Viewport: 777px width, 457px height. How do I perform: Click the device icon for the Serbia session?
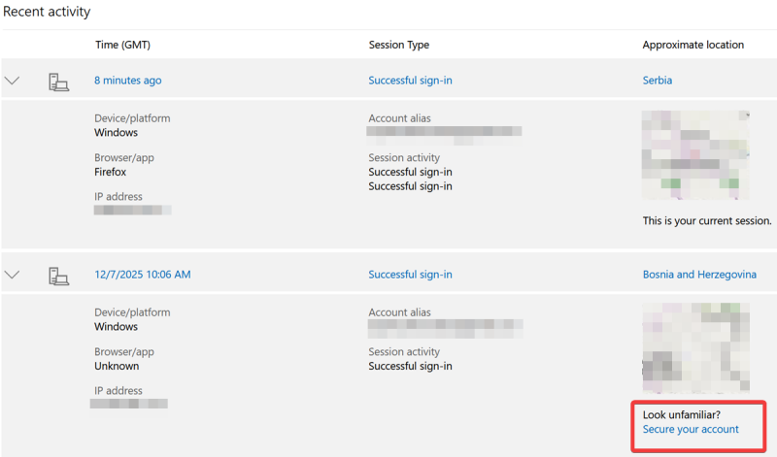tap(58, 82)
